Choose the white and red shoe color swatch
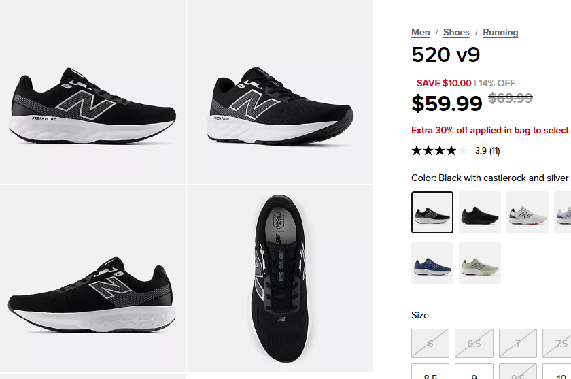The width and height of the screenshot is (571, 379). click(x=527, y=212)
